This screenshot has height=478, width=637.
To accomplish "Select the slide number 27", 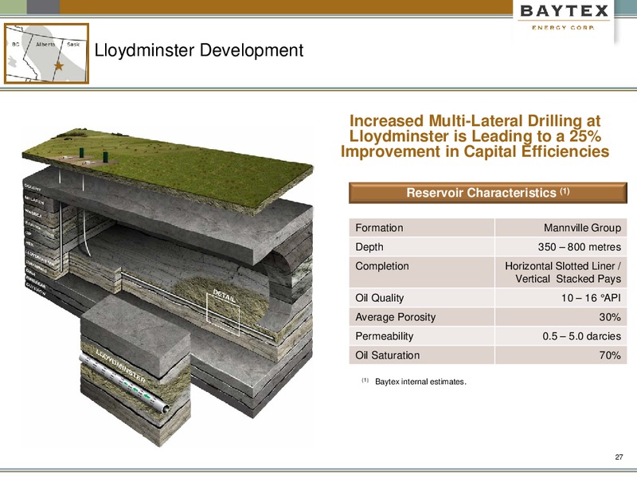I will [619, 456].
